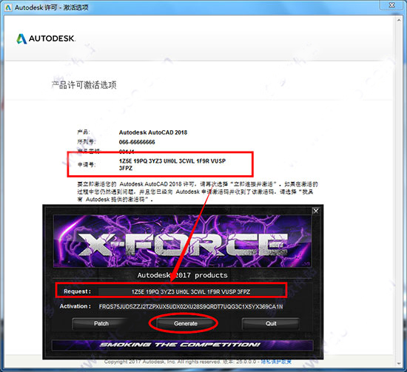Click the Generate button
Viewport: 407px width, 372px height.
(x=186, y=323)
